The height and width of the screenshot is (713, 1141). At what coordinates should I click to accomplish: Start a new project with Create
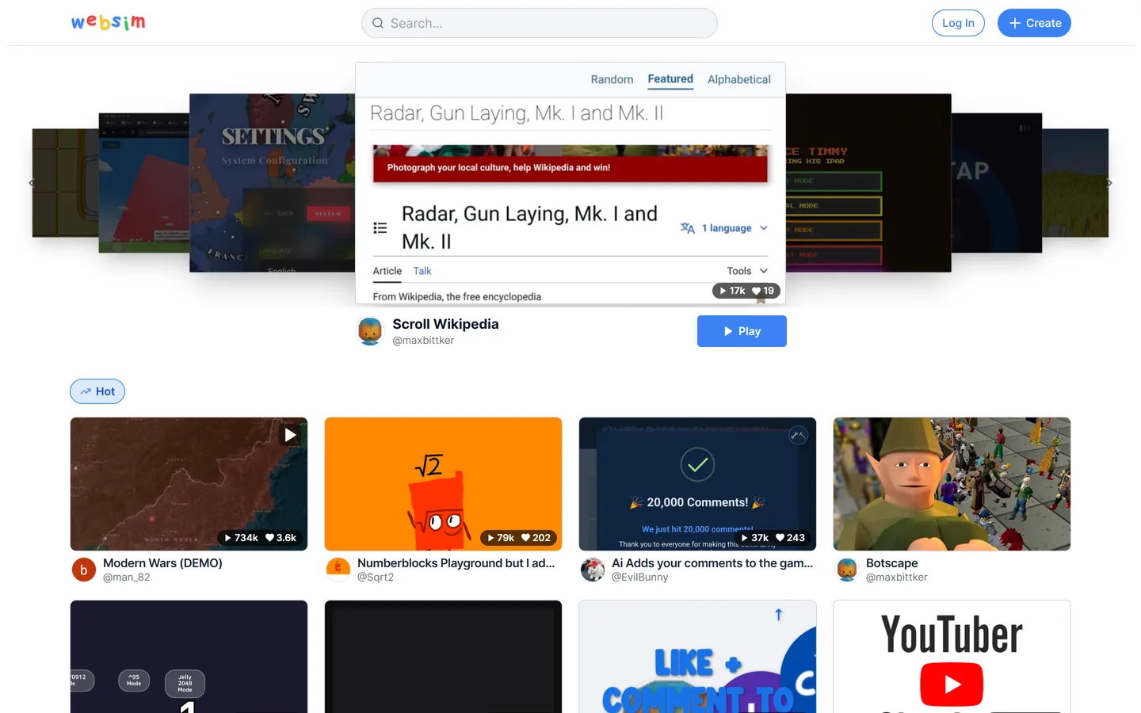click(1034, 23)
